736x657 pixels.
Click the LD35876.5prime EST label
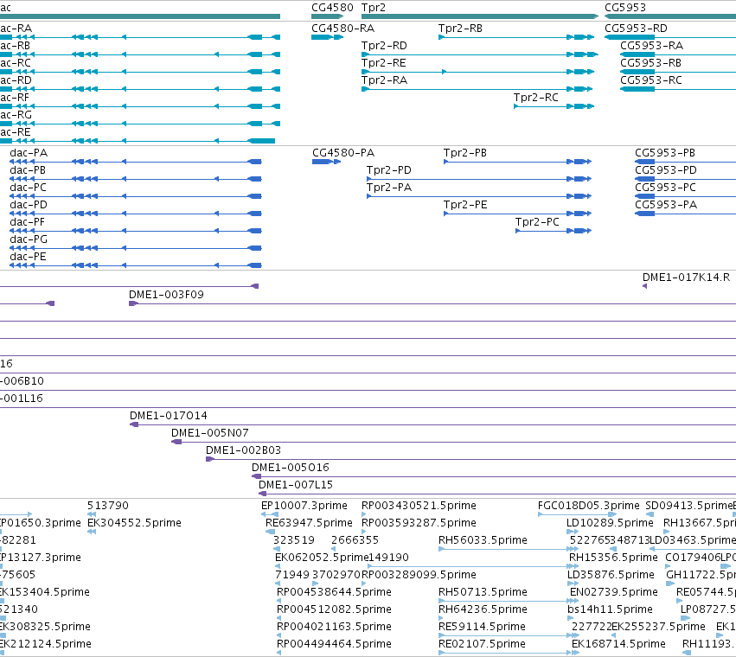tap(611, 576)
